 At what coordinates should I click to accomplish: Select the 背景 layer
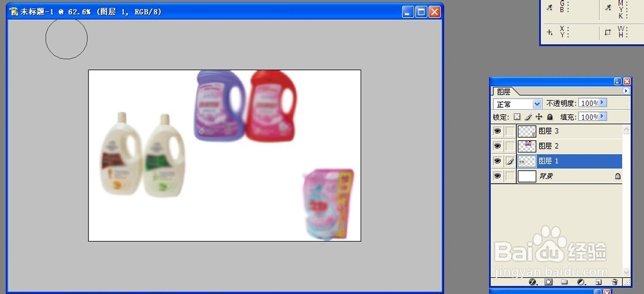556,176
